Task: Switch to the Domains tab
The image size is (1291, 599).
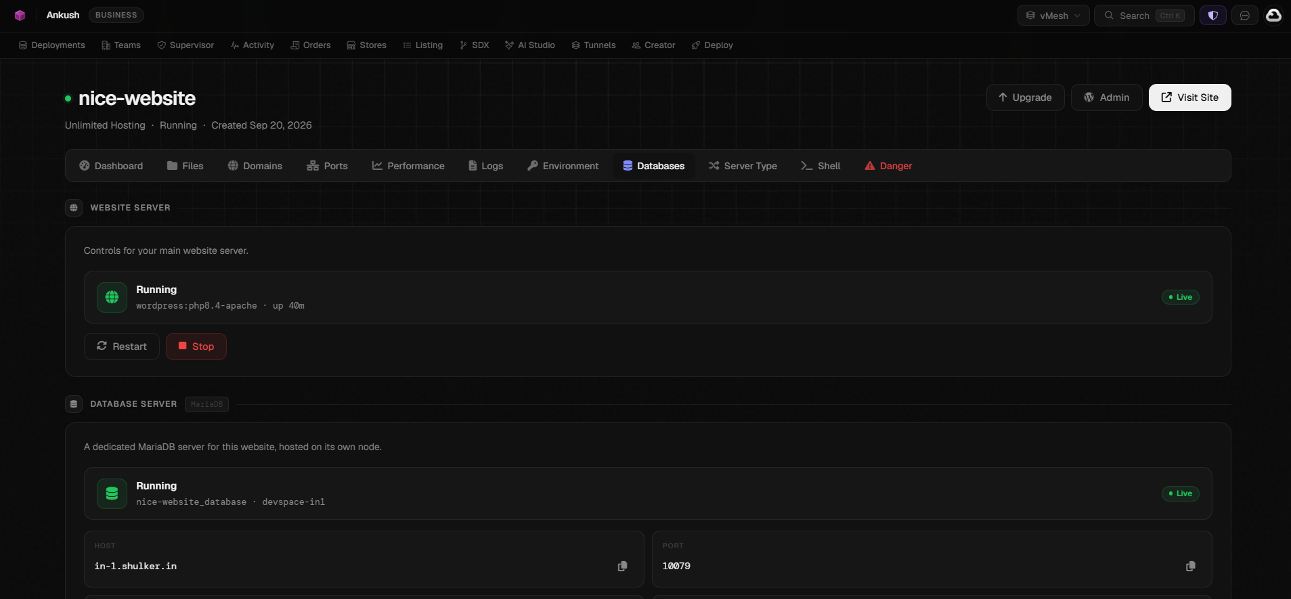Action: pyautogui.click(x=255, y=166)
